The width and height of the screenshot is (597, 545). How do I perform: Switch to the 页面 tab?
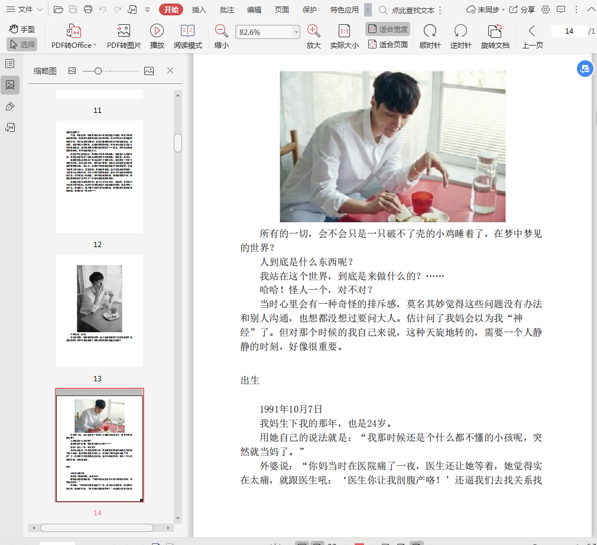tap(282, 10)
